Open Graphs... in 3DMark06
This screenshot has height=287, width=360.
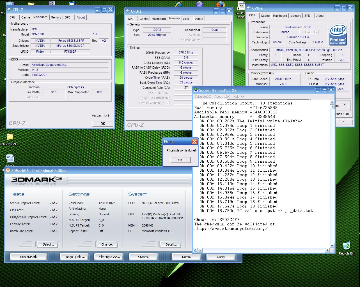pyautogui.click(x=144, y=257)
